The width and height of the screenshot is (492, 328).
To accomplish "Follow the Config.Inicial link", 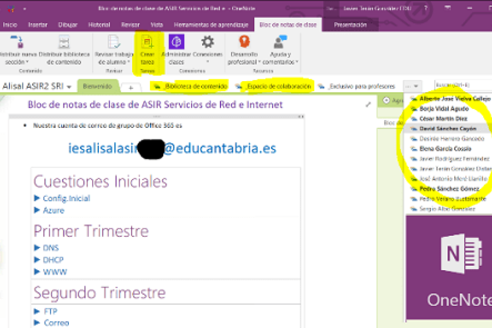I will coord(66,198).
